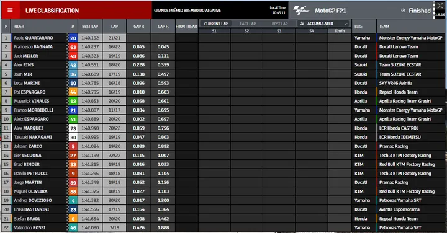
Task: Click the Gap F. column header
Action: tap(163, 27)
